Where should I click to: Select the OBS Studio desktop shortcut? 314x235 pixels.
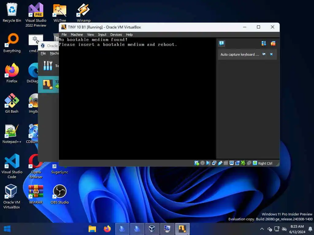pos(60,194)
